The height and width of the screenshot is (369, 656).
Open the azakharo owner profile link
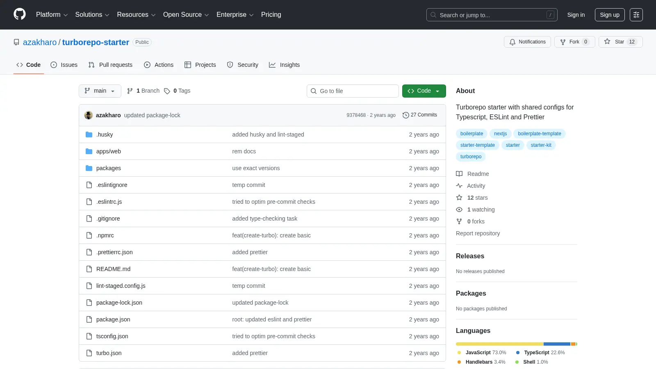(x=40, y=42)
